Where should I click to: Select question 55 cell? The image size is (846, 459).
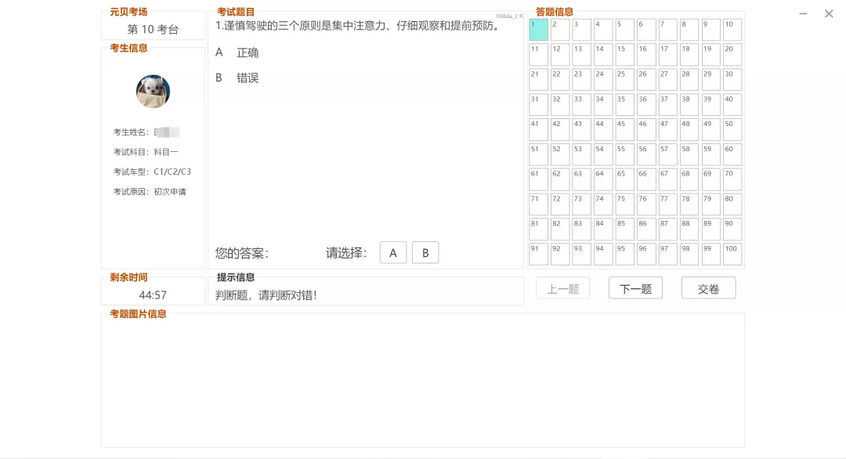point(624,154)
